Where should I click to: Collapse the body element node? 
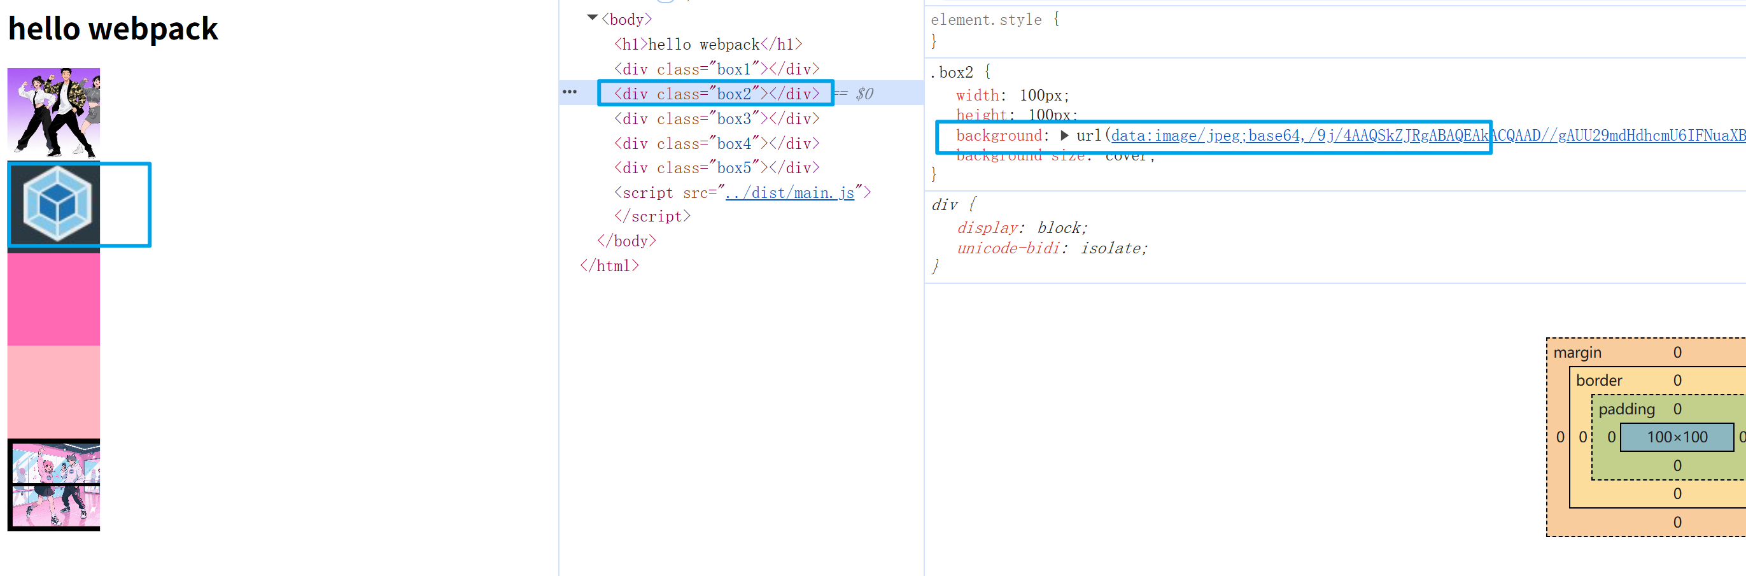click(x=591, y=18)
